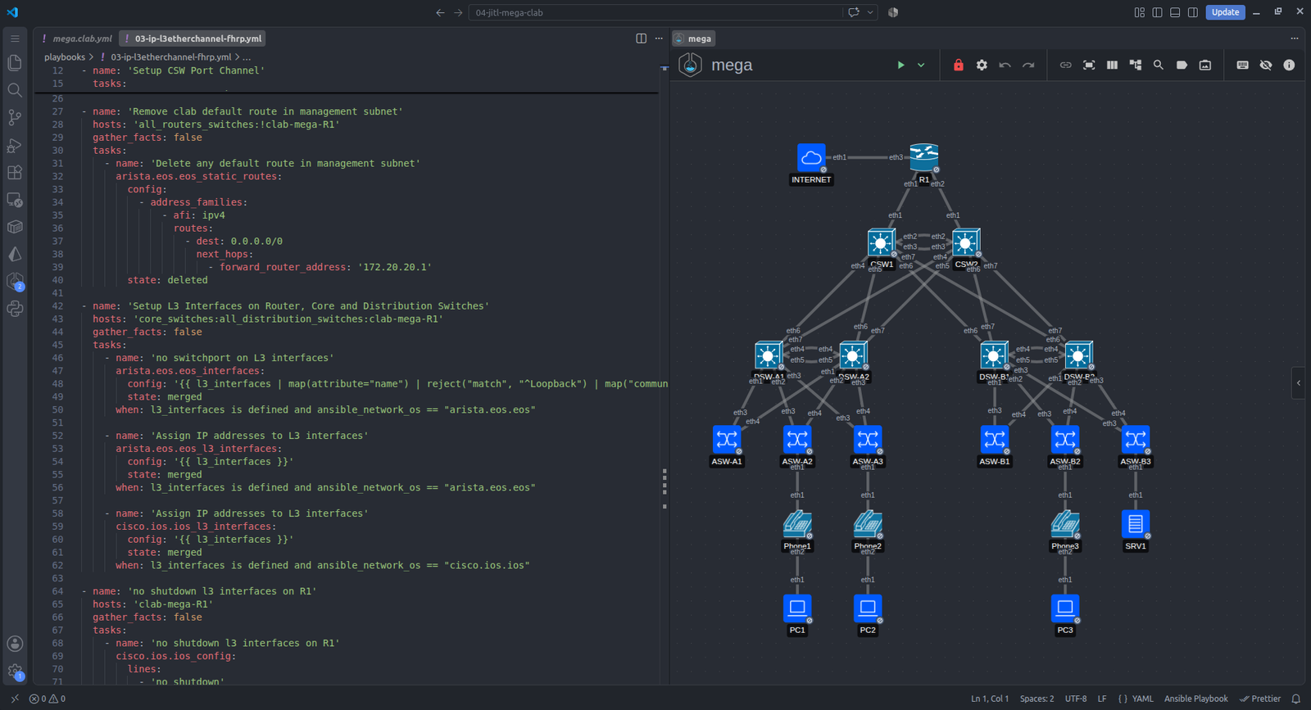Open the deploy options dropdown arrow
The width and height of the screenshot is (1311, 710).
(921, 66)
